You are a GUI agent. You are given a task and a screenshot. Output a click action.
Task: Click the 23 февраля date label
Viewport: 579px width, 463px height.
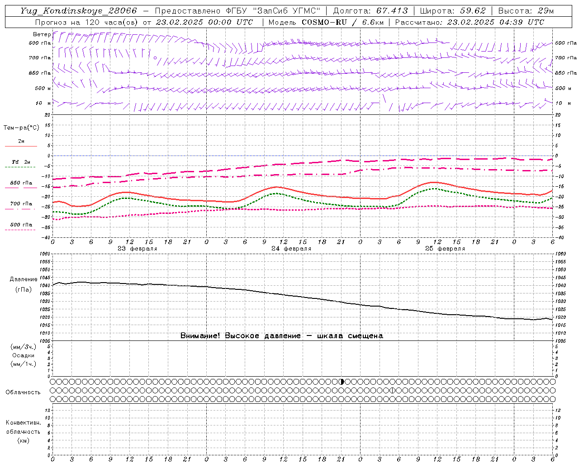(x=138, y=249)
